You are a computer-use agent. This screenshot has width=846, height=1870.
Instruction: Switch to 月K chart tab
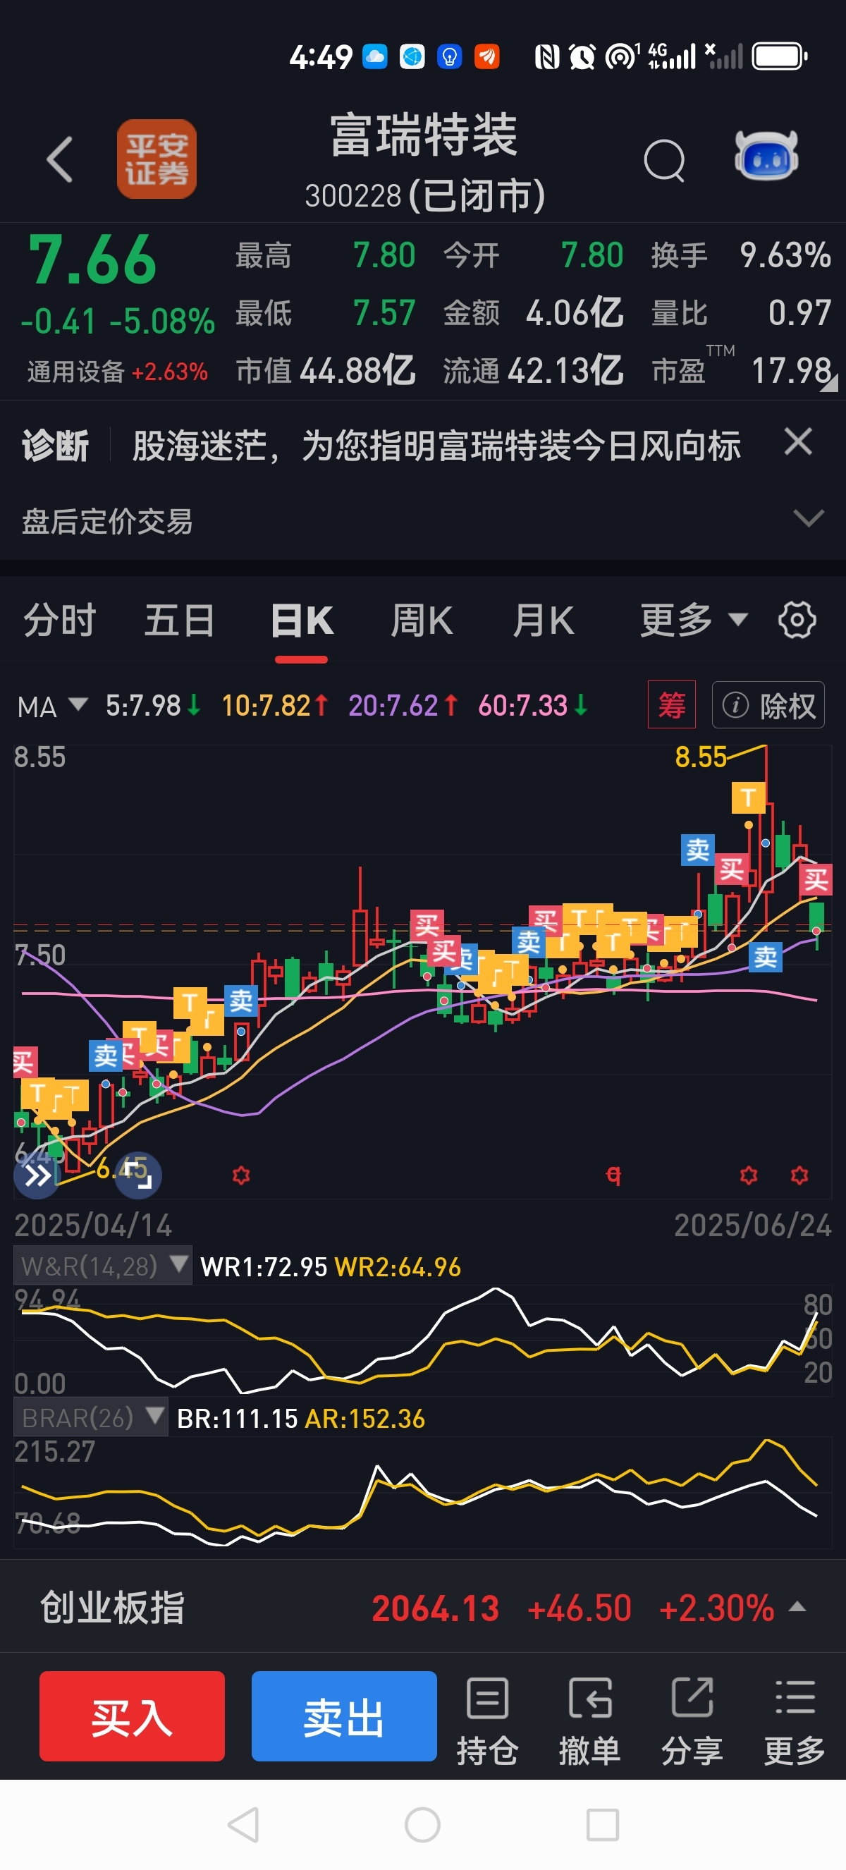click(543, 621)
